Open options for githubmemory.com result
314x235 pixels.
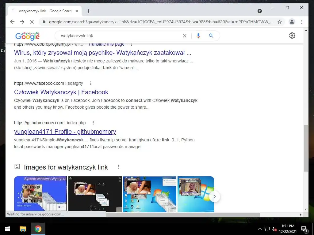pos(93,123)
